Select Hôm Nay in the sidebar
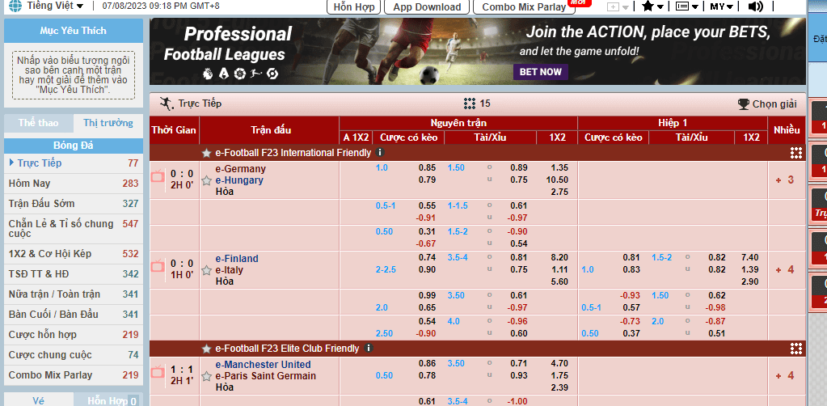 74,184
